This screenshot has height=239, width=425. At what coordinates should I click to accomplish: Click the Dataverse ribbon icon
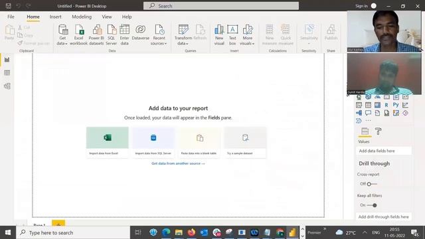click(x=140, y=33)
